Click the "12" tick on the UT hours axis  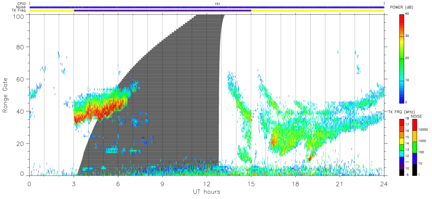(x=207, y=184)
